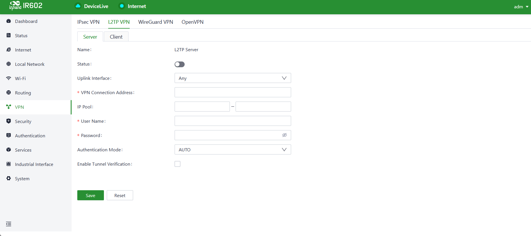Click the DeviceLive cloud status icon

coord(78,6)
